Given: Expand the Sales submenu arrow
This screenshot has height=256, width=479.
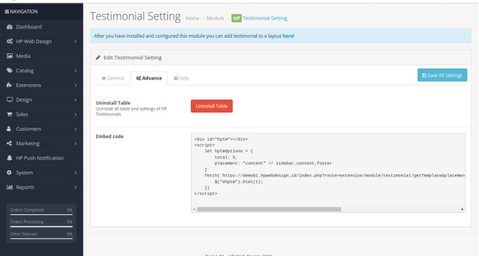Looking at the screenshot, I should (76, 115).
